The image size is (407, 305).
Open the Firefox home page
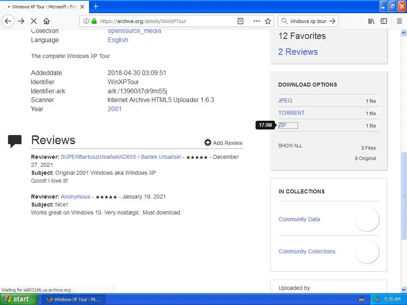coord(47,21)
